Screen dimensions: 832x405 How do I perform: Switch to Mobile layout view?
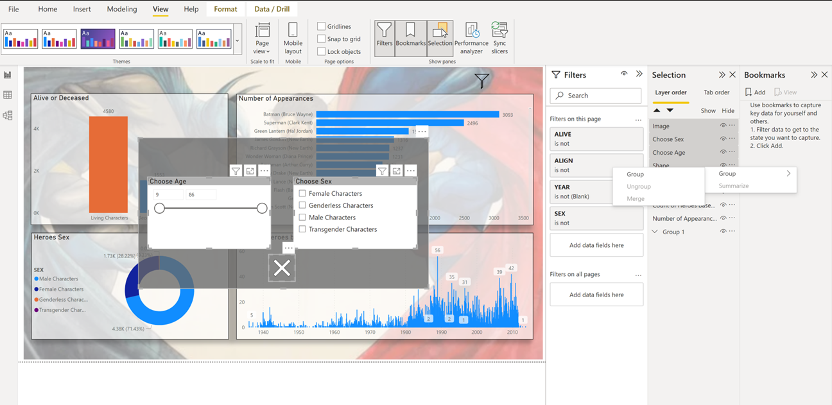pyautogui.click(x=293, y=38)
